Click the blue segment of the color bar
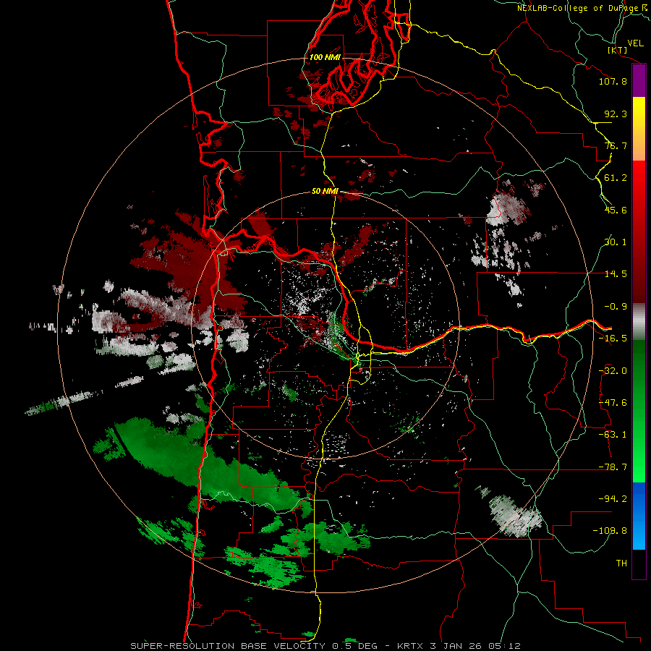Image resolution: width=651 pixels, height=651 pixels. point(639,516)
